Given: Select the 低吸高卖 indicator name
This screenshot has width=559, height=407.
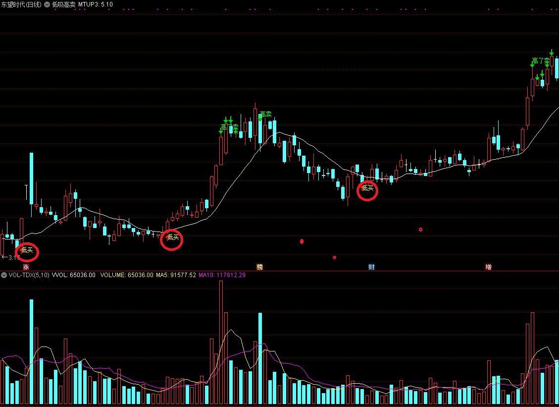Looking at the screenshot, I should coord(64,4).
